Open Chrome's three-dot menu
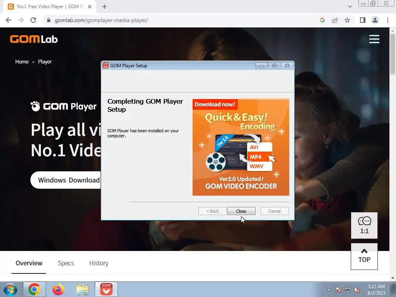Screen dimensions: 396x297 click(387, 20)
